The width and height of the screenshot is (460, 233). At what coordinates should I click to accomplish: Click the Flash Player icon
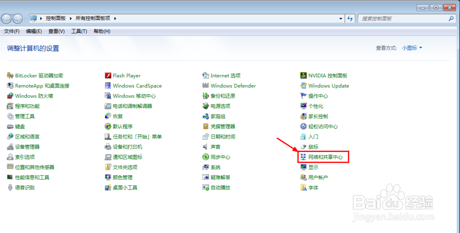pos(108,76)
